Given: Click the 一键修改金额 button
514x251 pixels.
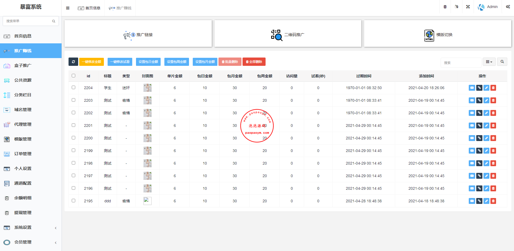Looking at the screenshot, I should coord(92,62).
